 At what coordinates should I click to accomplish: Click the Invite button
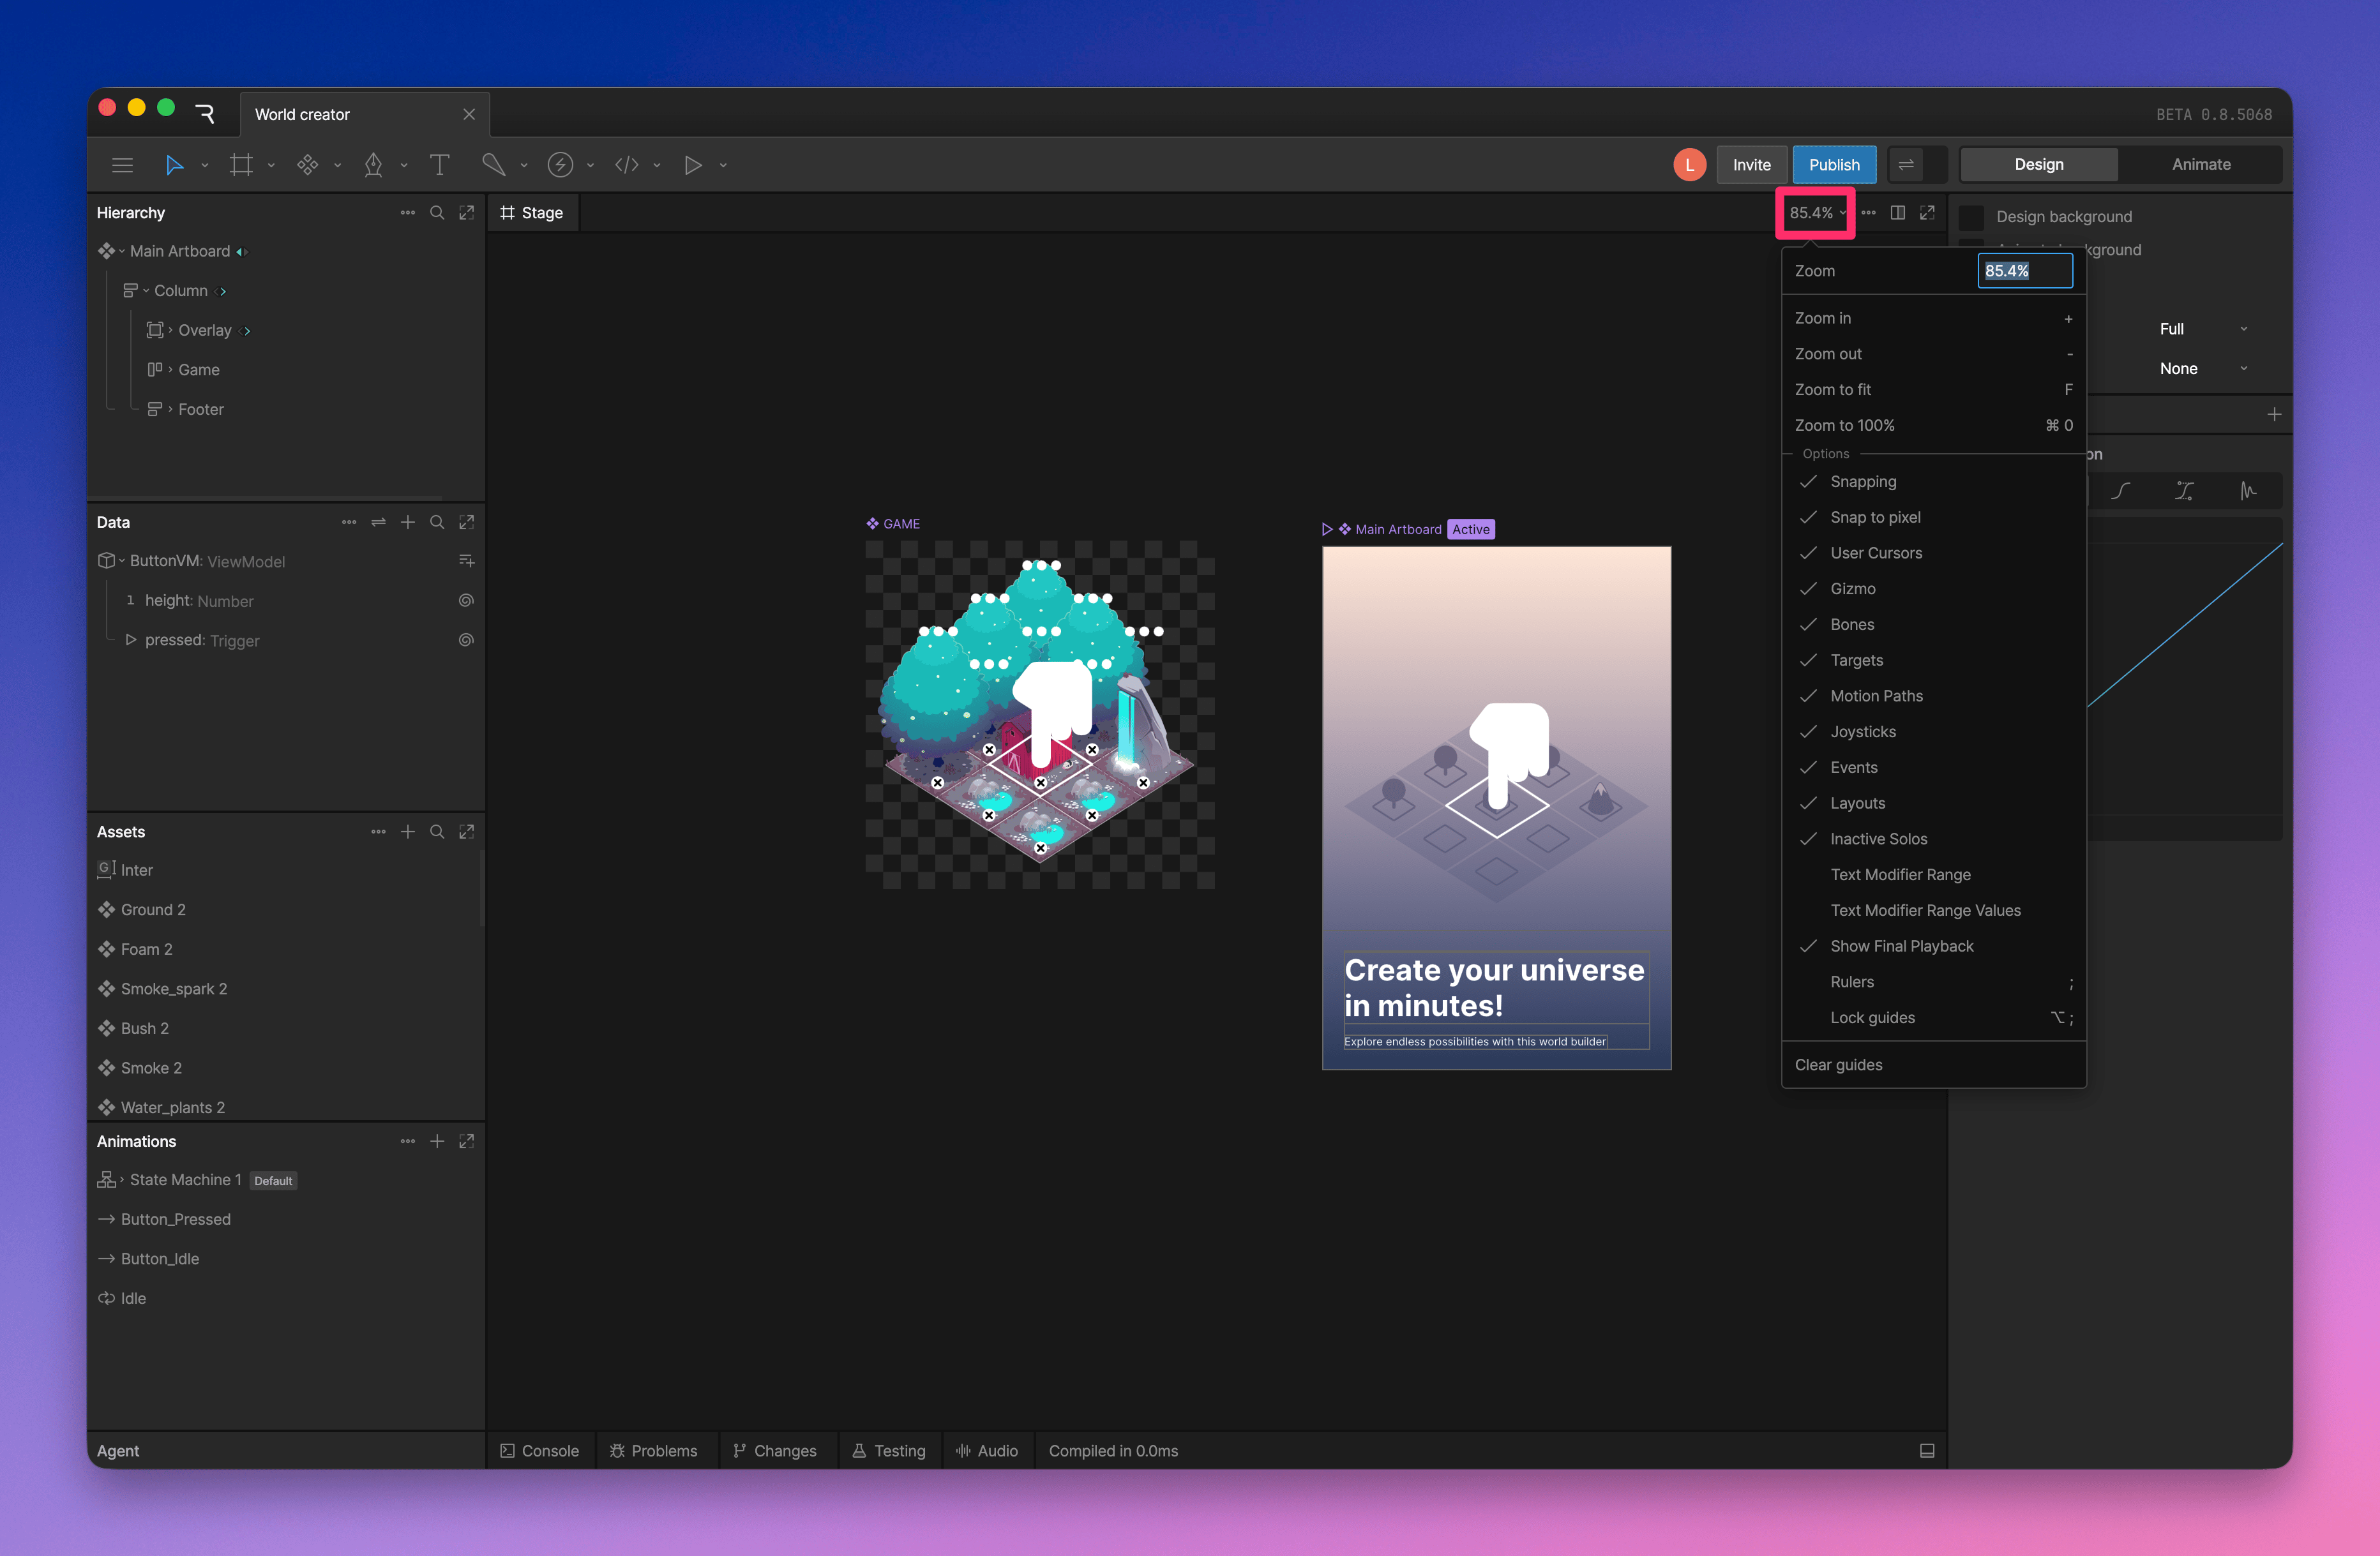(1751, 165)
